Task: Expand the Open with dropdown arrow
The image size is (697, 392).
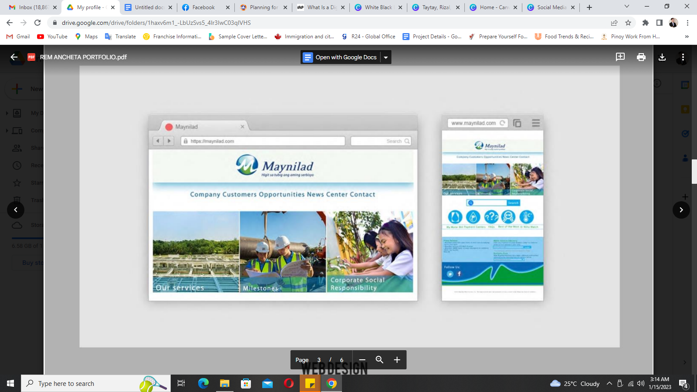Action: pos(386,57)
